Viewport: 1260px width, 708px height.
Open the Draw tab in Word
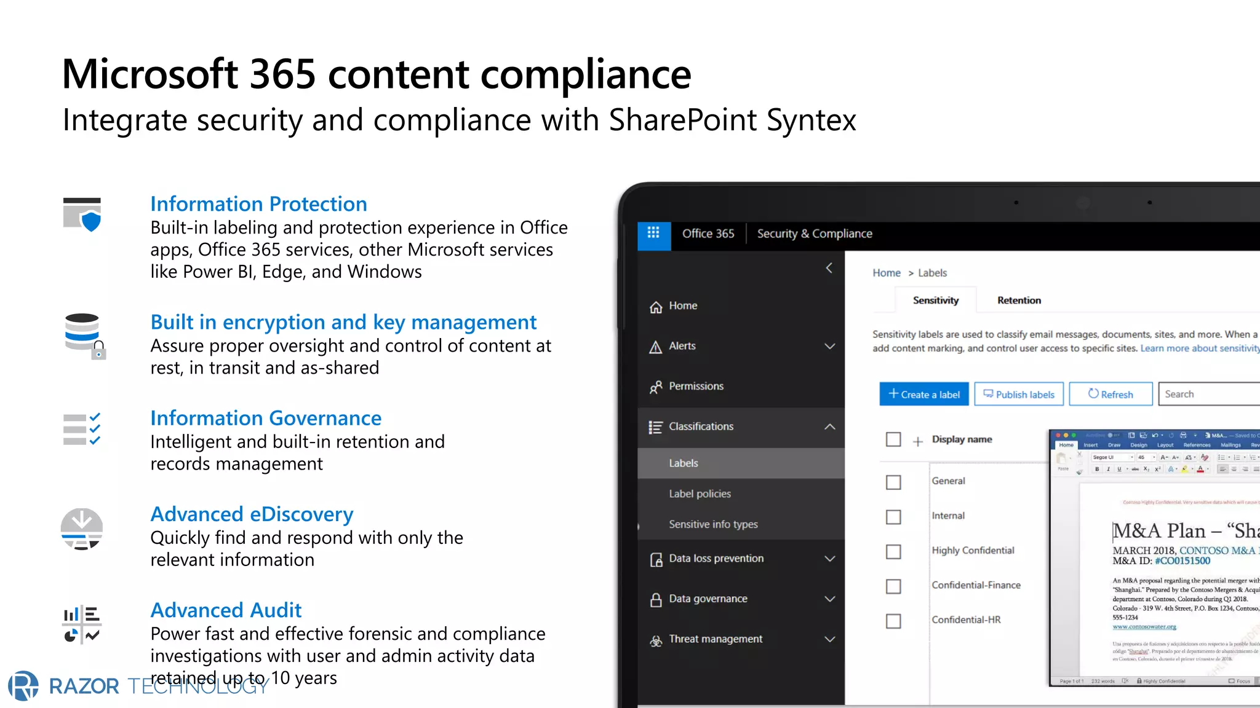(1114, 445)
